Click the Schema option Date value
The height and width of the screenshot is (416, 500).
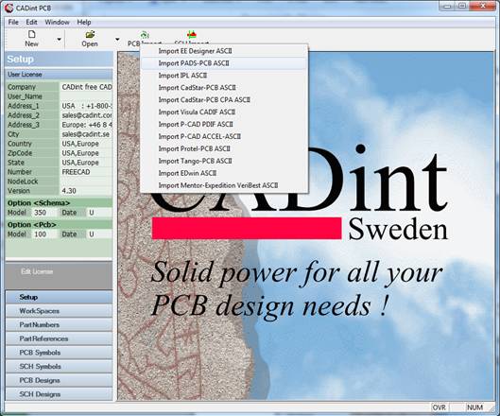point(99,213)
